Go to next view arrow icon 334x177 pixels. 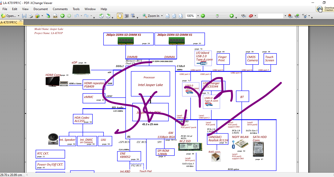[x=69, y=16]
